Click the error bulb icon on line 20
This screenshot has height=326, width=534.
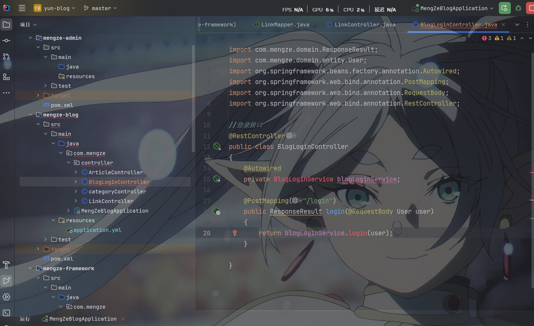point(235,233)
